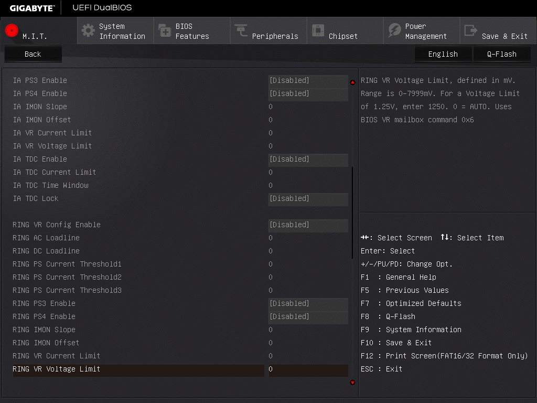Screen dimensions: 537x403
Task: Edit the RING VR Current Limit value
Action: 271,356
